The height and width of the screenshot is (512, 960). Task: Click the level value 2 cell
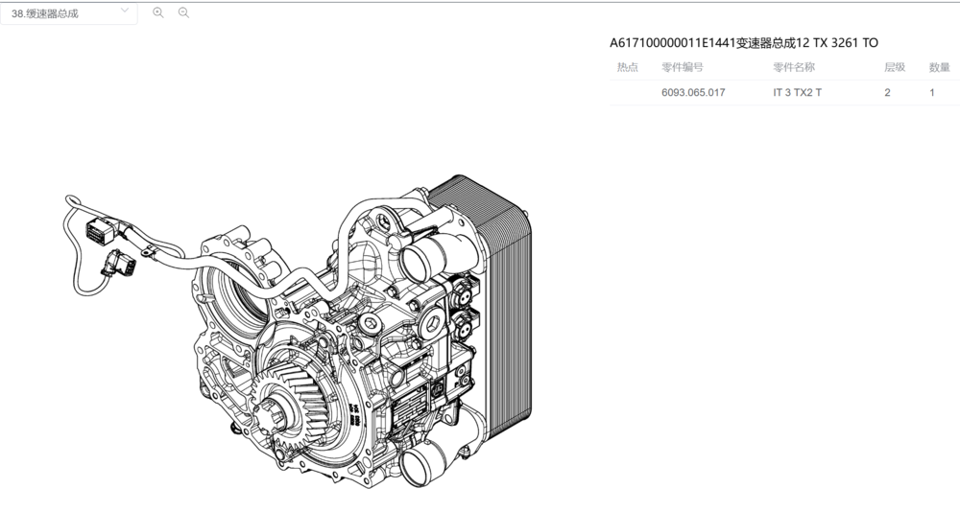coord(887,93)
